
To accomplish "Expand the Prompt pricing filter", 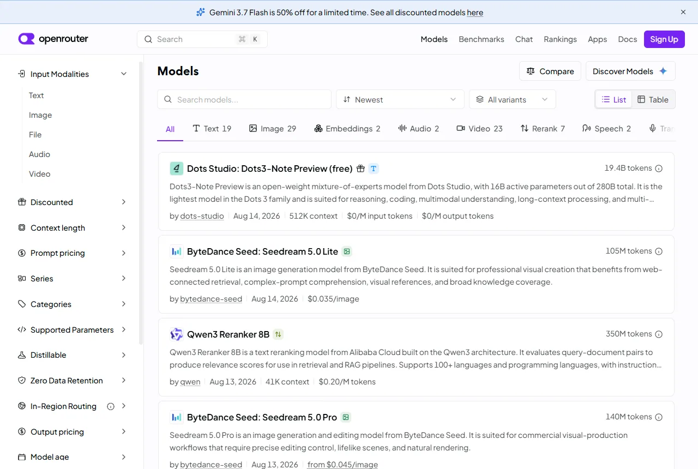I will (72, 253).
